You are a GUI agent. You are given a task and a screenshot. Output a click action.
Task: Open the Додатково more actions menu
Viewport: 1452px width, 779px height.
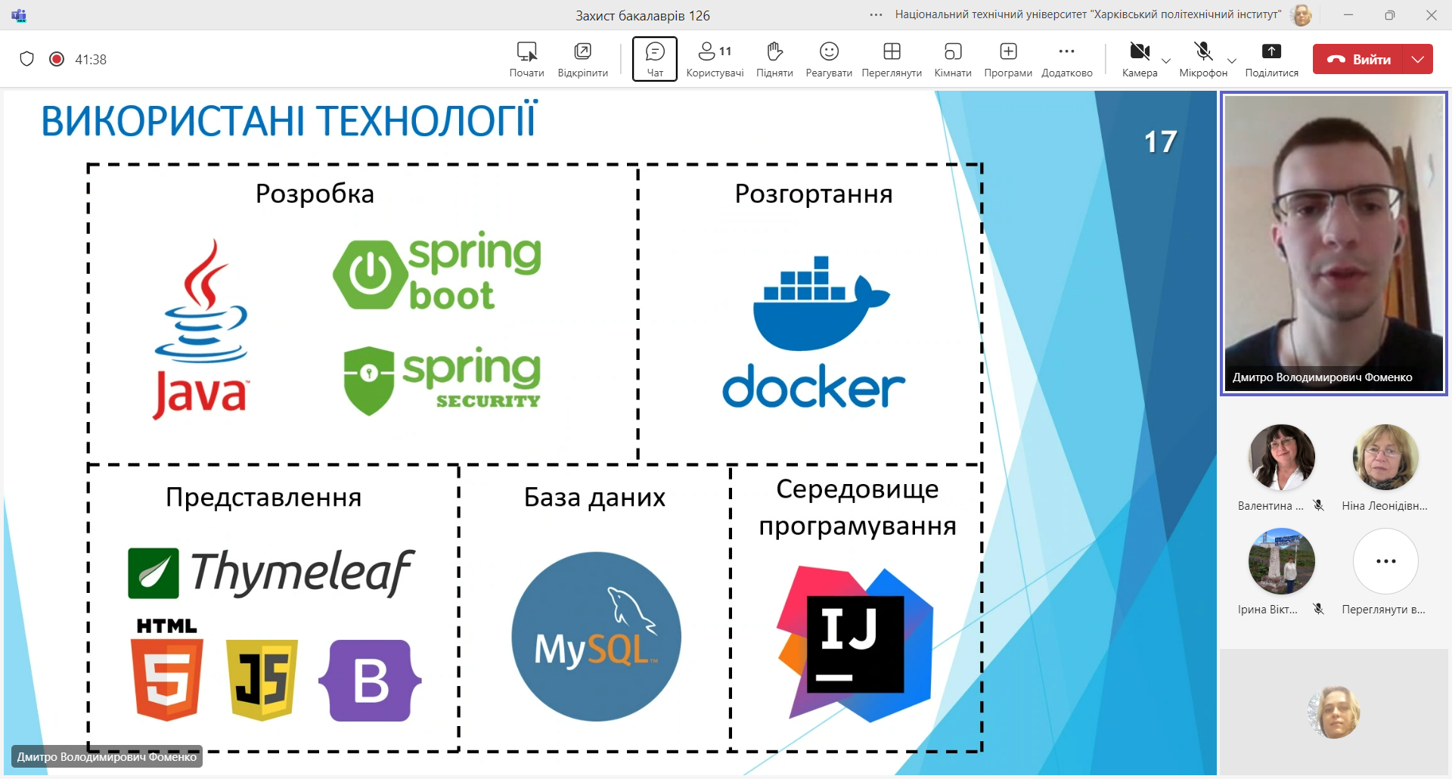pyautogui.click(x=1066, y=59)
